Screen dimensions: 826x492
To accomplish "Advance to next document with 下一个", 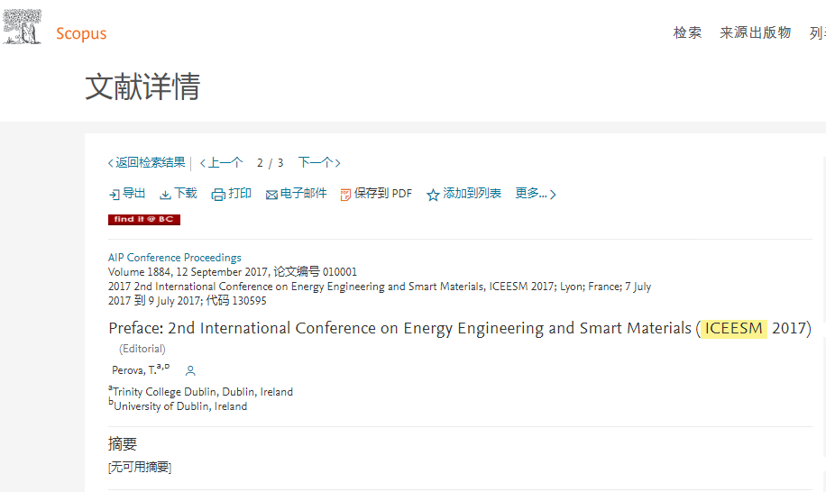I will pos(318,163).
